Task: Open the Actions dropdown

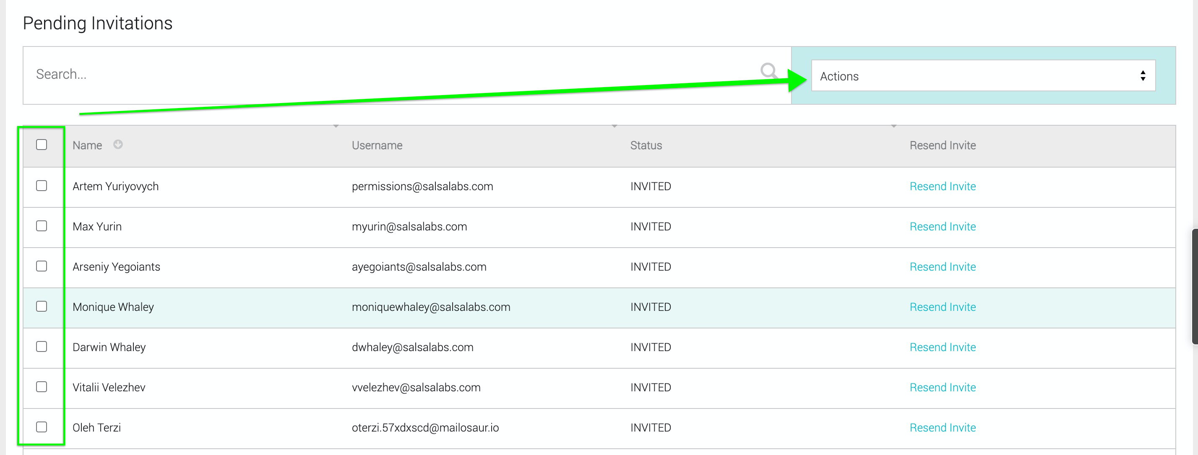Action: [983, 76]
